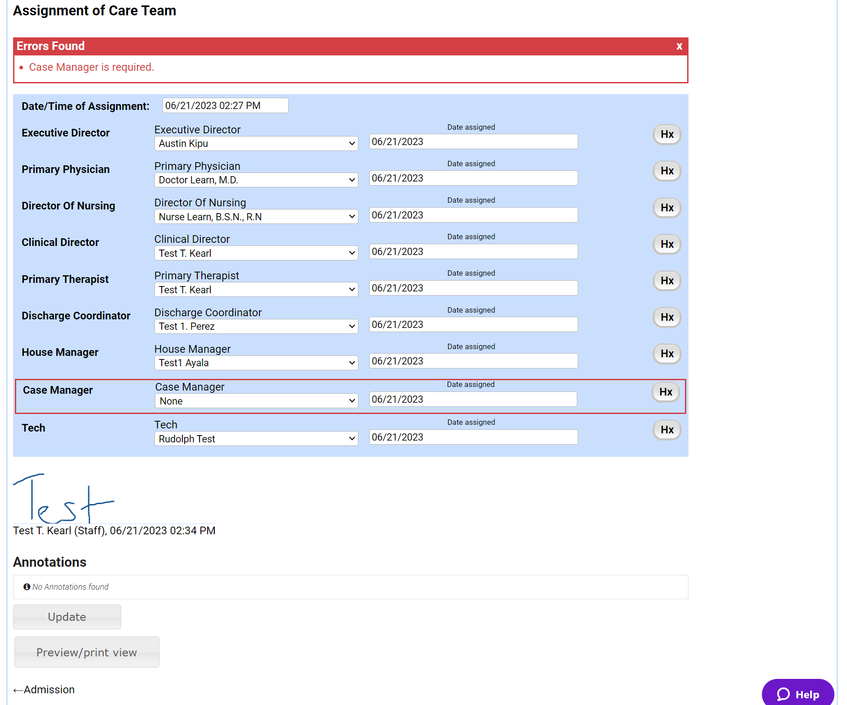
Task: Show Hx history for Tech
Action: pos(667,430)
